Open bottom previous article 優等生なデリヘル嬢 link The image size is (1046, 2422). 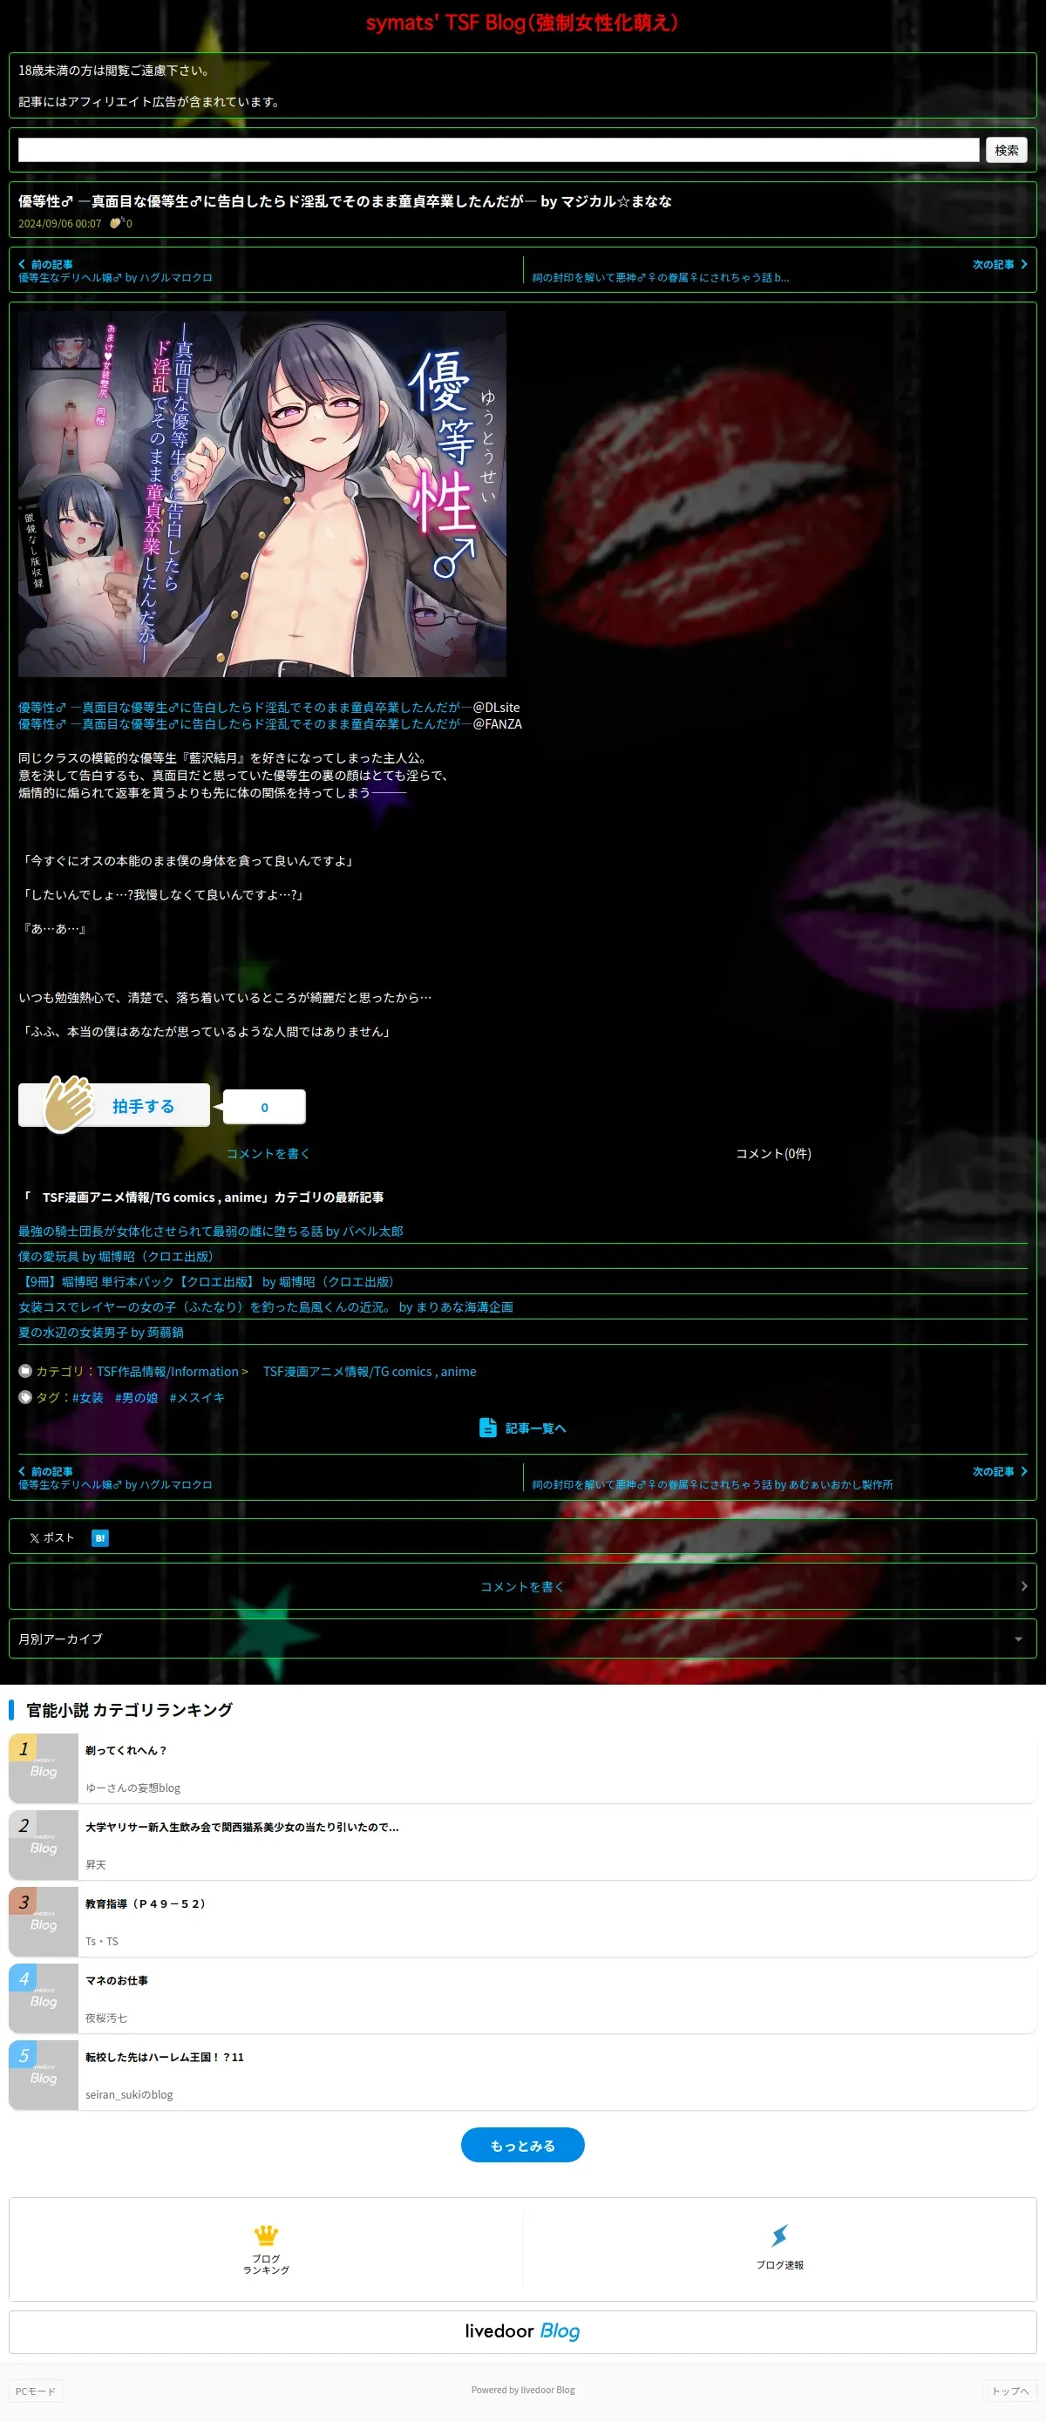pos(115,1484)
